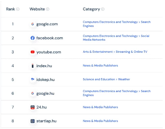
Task: Click the Google favicon beside google.hu
Action: tap(33, 93)
